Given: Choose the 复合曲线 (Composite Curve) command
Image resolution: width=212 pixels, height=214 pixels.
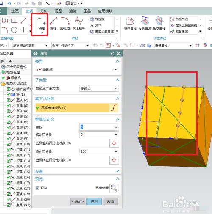Looking at the screenshot, I should click(179, 31).
